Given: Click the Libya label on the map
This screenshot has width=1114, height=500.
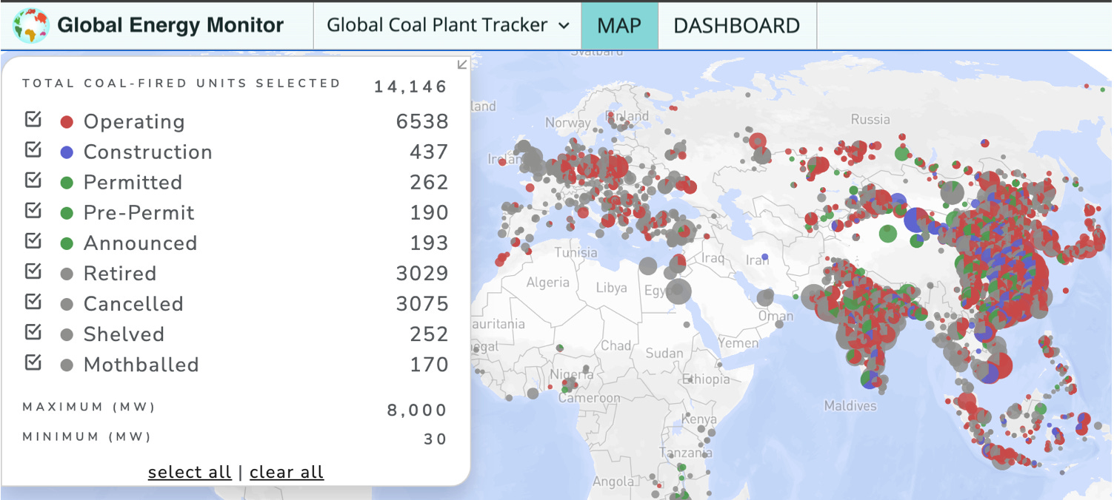Looking at the screenshot, I should click(x=611, y=287).
